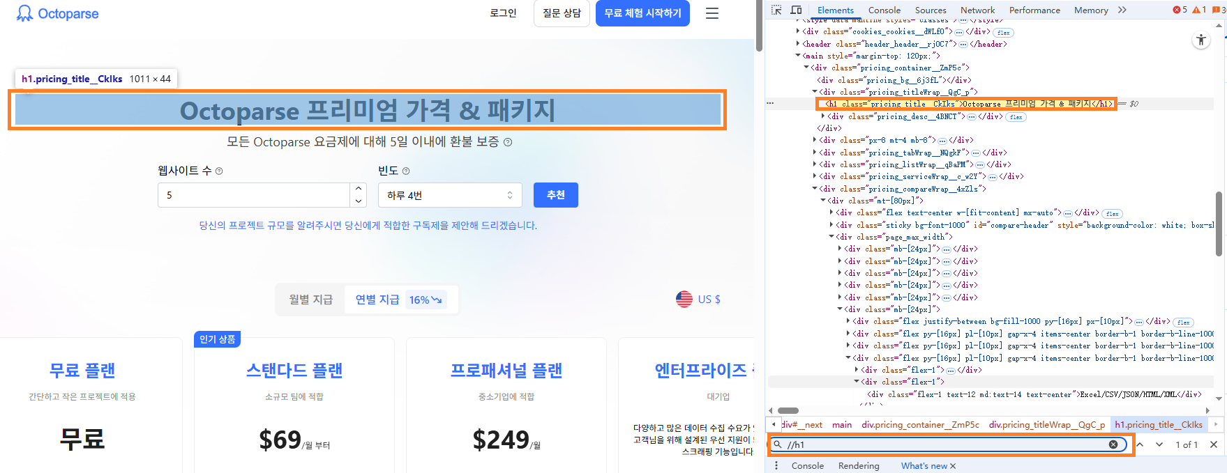Clear the //h1 search field
Image resolution: width=1227 pixels, height=473 pixels.
click(x=1113, y=444)
